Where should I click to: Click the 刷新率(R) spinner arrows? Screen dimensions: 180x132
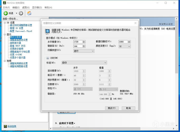84,46
